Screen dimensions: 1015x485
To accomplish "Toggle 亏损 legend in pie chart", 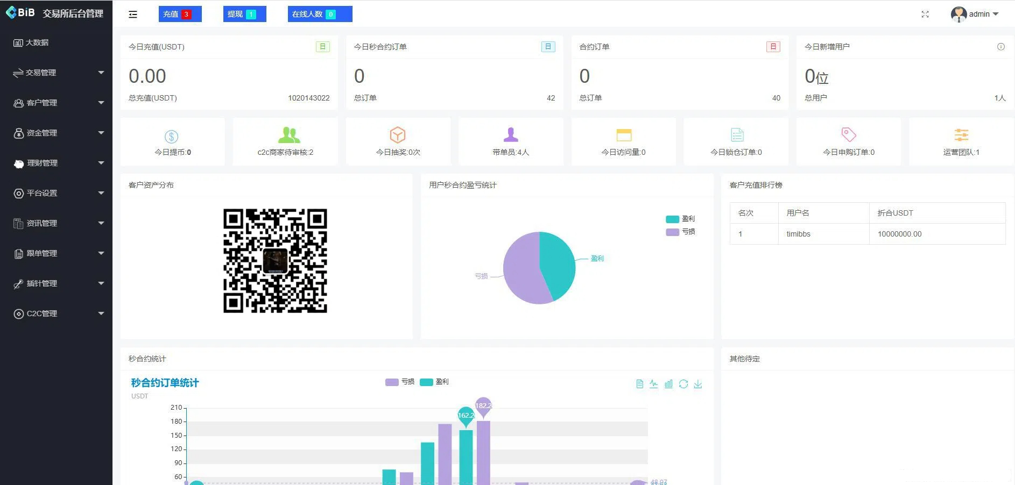I will 680,232.
